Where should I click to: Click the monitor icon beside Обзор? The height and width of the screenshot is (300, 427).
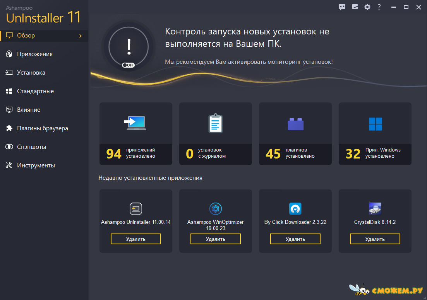click(x=9, y=36)
